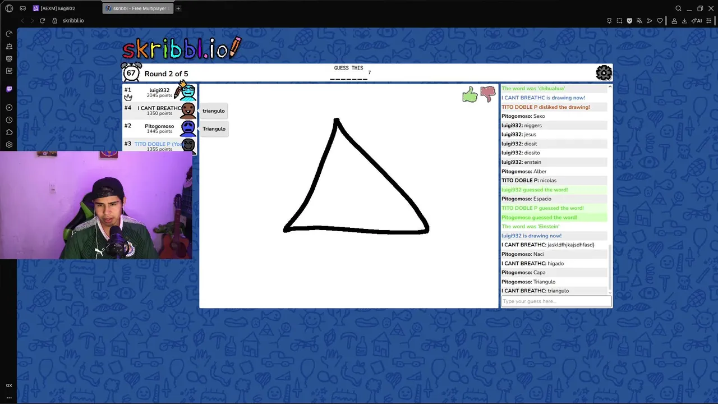Select the TITO DOBLE P player row
Image resolution: width=718 pixels, height=404 pixels.
(x=159, y=145)
